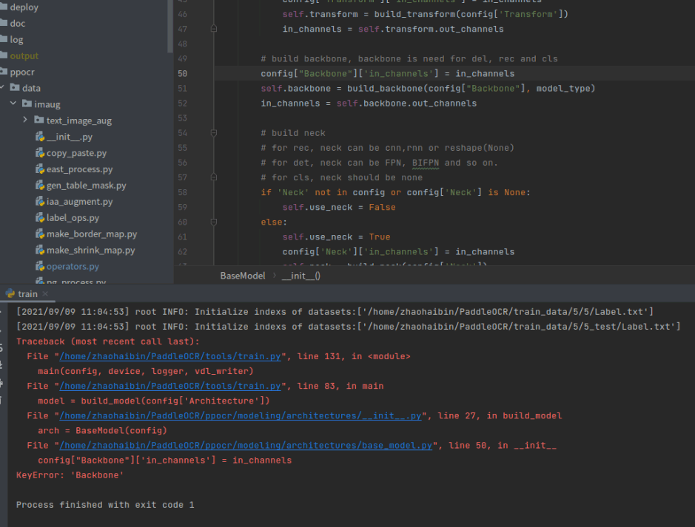Place cursor on build_backbone call line
Viewport: 695px width, 527px height.
click(428, 89)
